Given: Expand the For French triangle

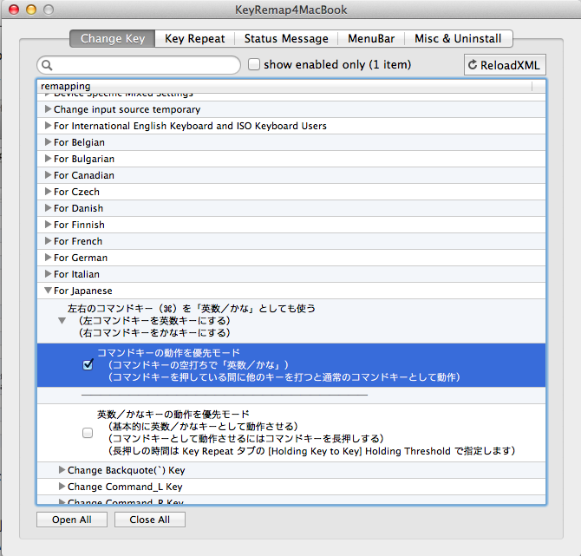Looking at the screenshot, I should click(x=48, y=241).
